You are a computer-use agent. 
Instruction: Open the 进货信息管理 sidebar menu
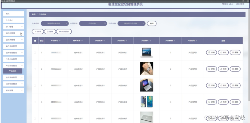(x=14, y=77)
